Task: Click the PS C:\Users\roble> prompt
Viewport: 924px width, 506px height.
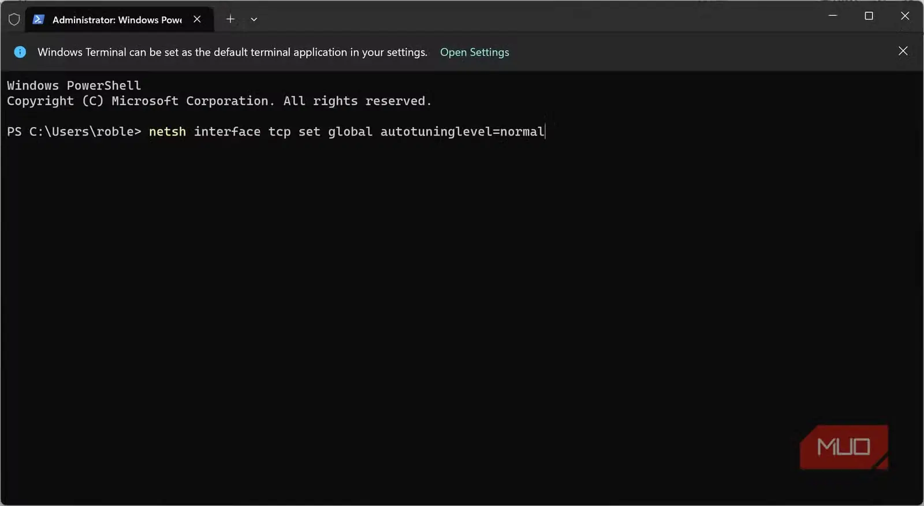Action: 74,132
